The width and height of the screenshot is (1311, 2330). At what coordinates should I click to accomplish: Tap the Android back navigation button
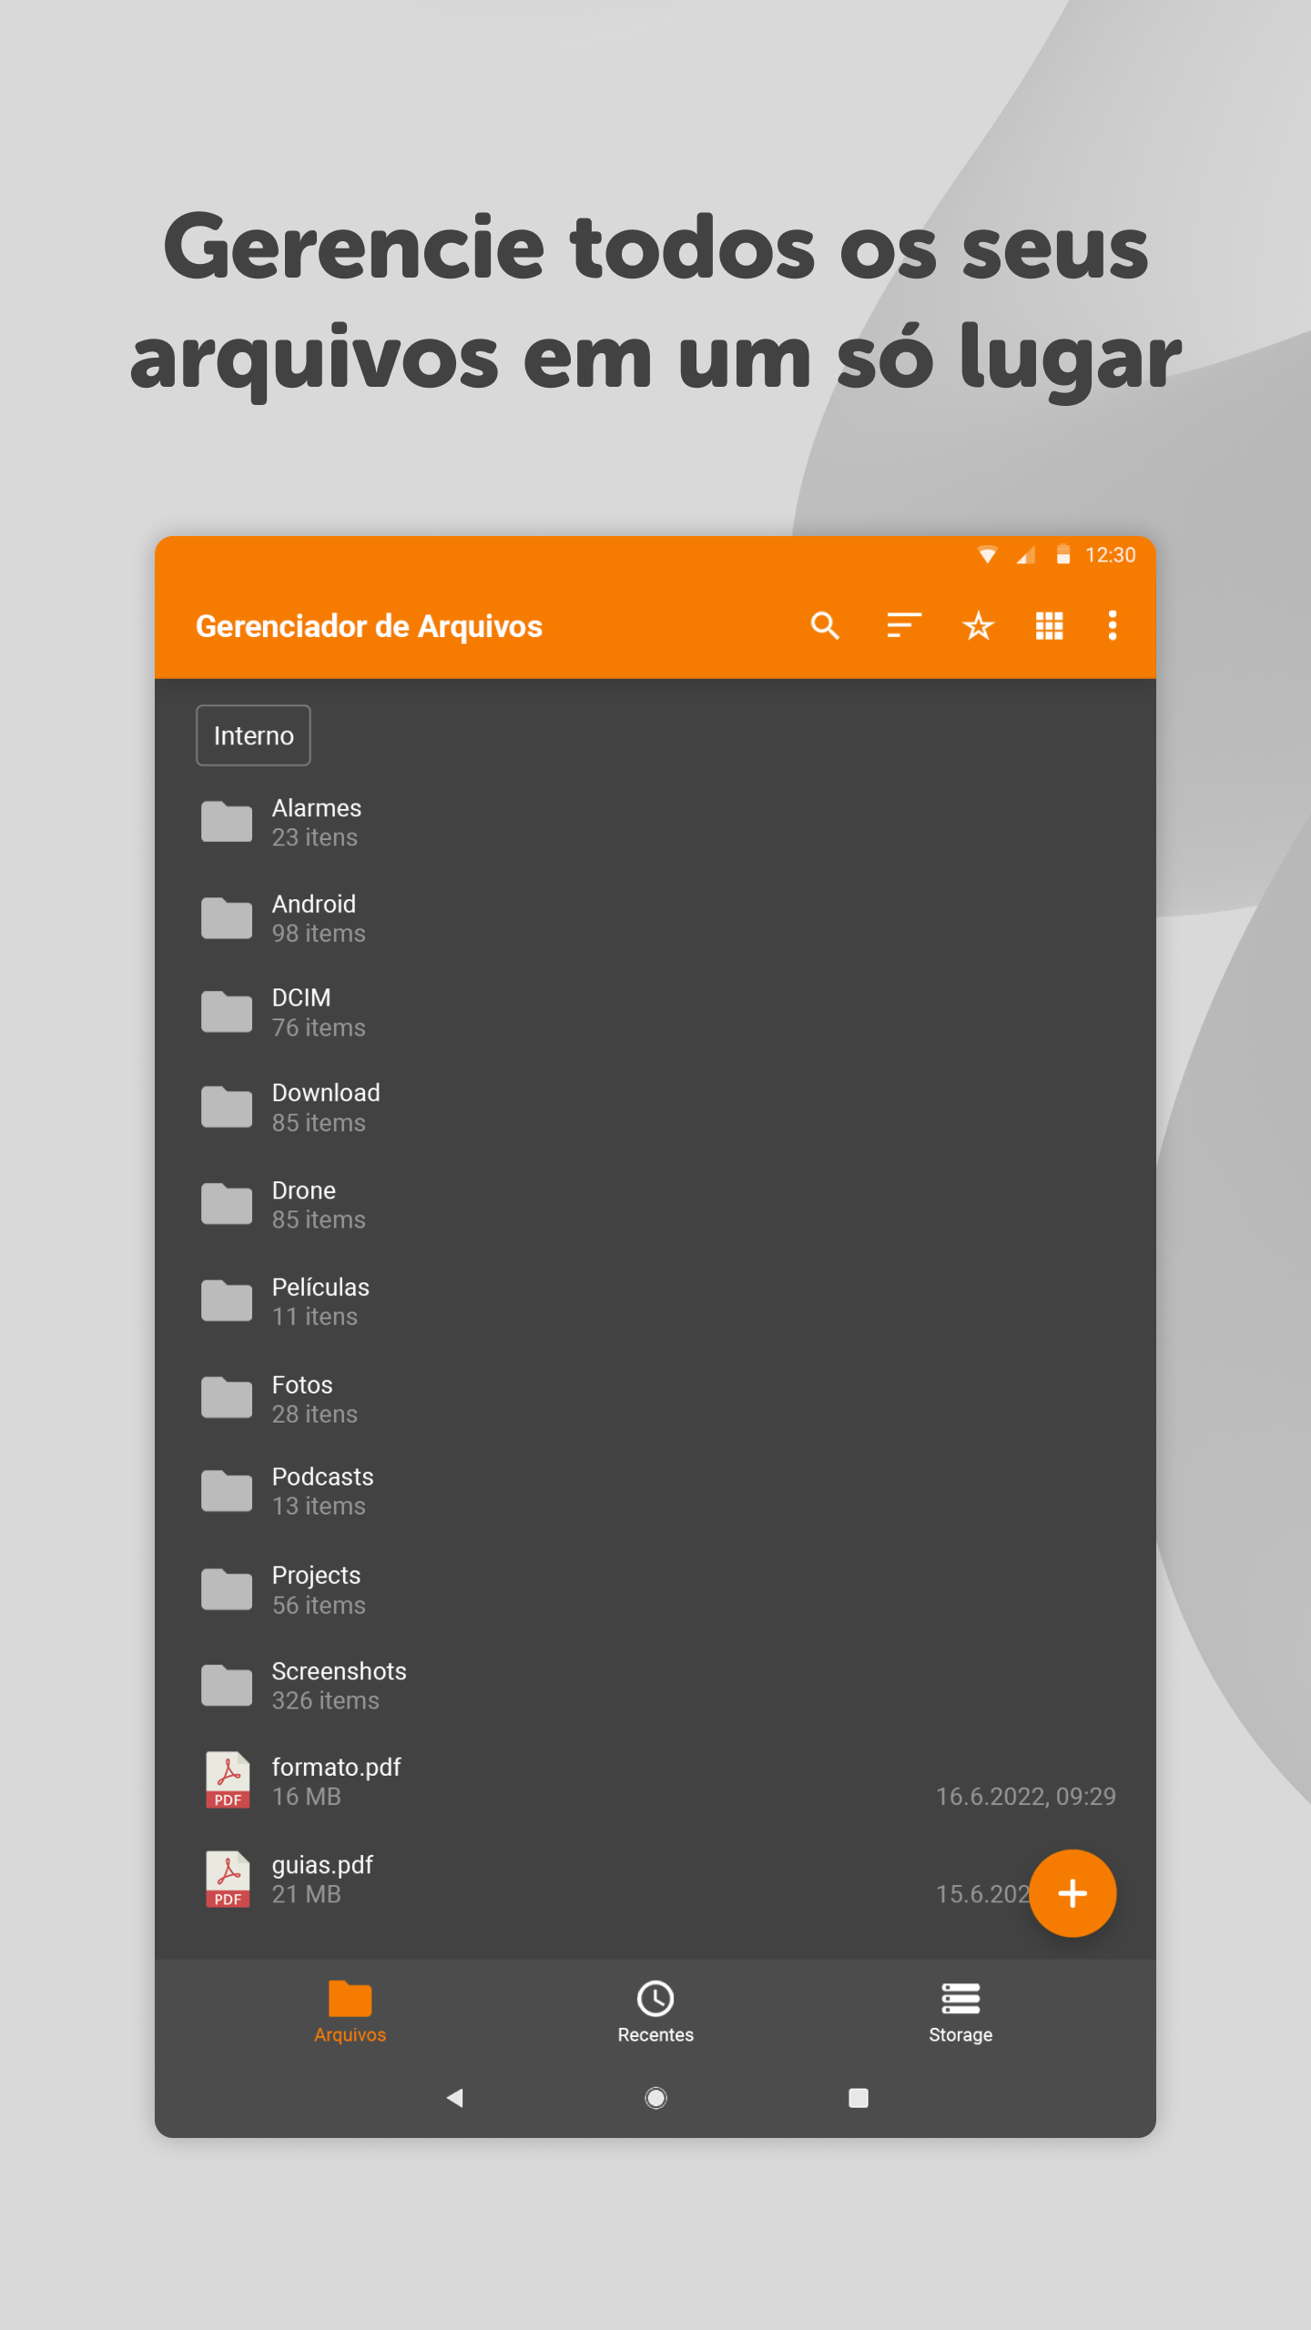click(x=455, y=2098)
